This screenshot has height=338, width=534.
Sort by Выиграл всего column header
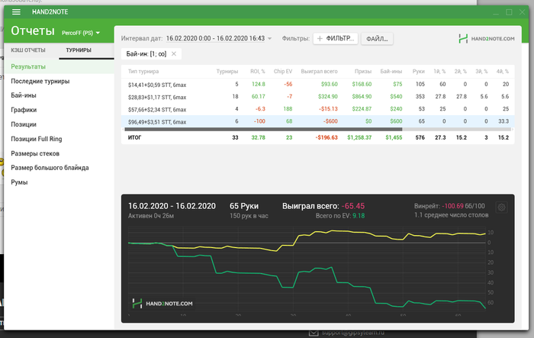(x=319, y=72)
